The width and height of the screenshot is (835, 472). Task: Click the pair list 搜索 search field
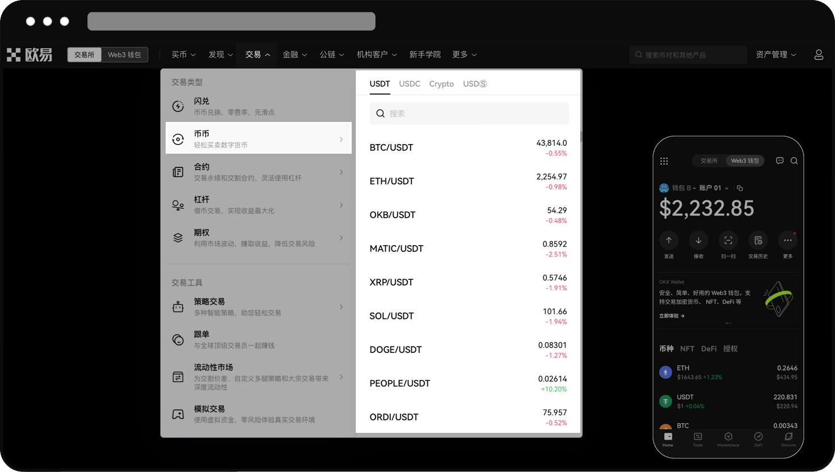click(469, 113)
